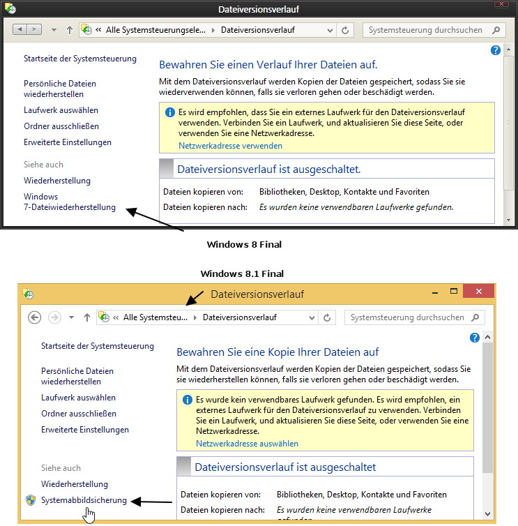
Task: Click breadcrumb chevrons '«' in Windows 8 address bar
Action: pyautogui.click(x=98, y=30)
